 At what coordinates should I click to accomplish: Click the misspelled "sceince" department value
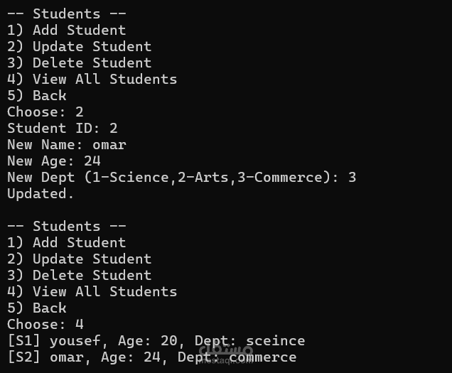pos(276,340)
